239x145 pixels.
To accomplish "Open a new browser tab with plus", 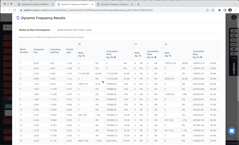I will point(138,4).
